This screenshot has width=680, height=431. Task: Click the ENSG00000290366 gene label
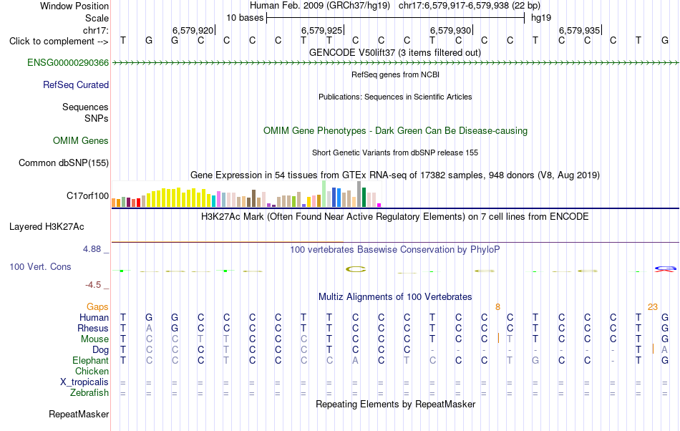click(68, 63)
